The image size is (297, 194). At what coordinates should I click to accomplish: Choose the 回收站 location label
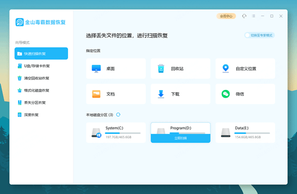click(x=177, y=69)
